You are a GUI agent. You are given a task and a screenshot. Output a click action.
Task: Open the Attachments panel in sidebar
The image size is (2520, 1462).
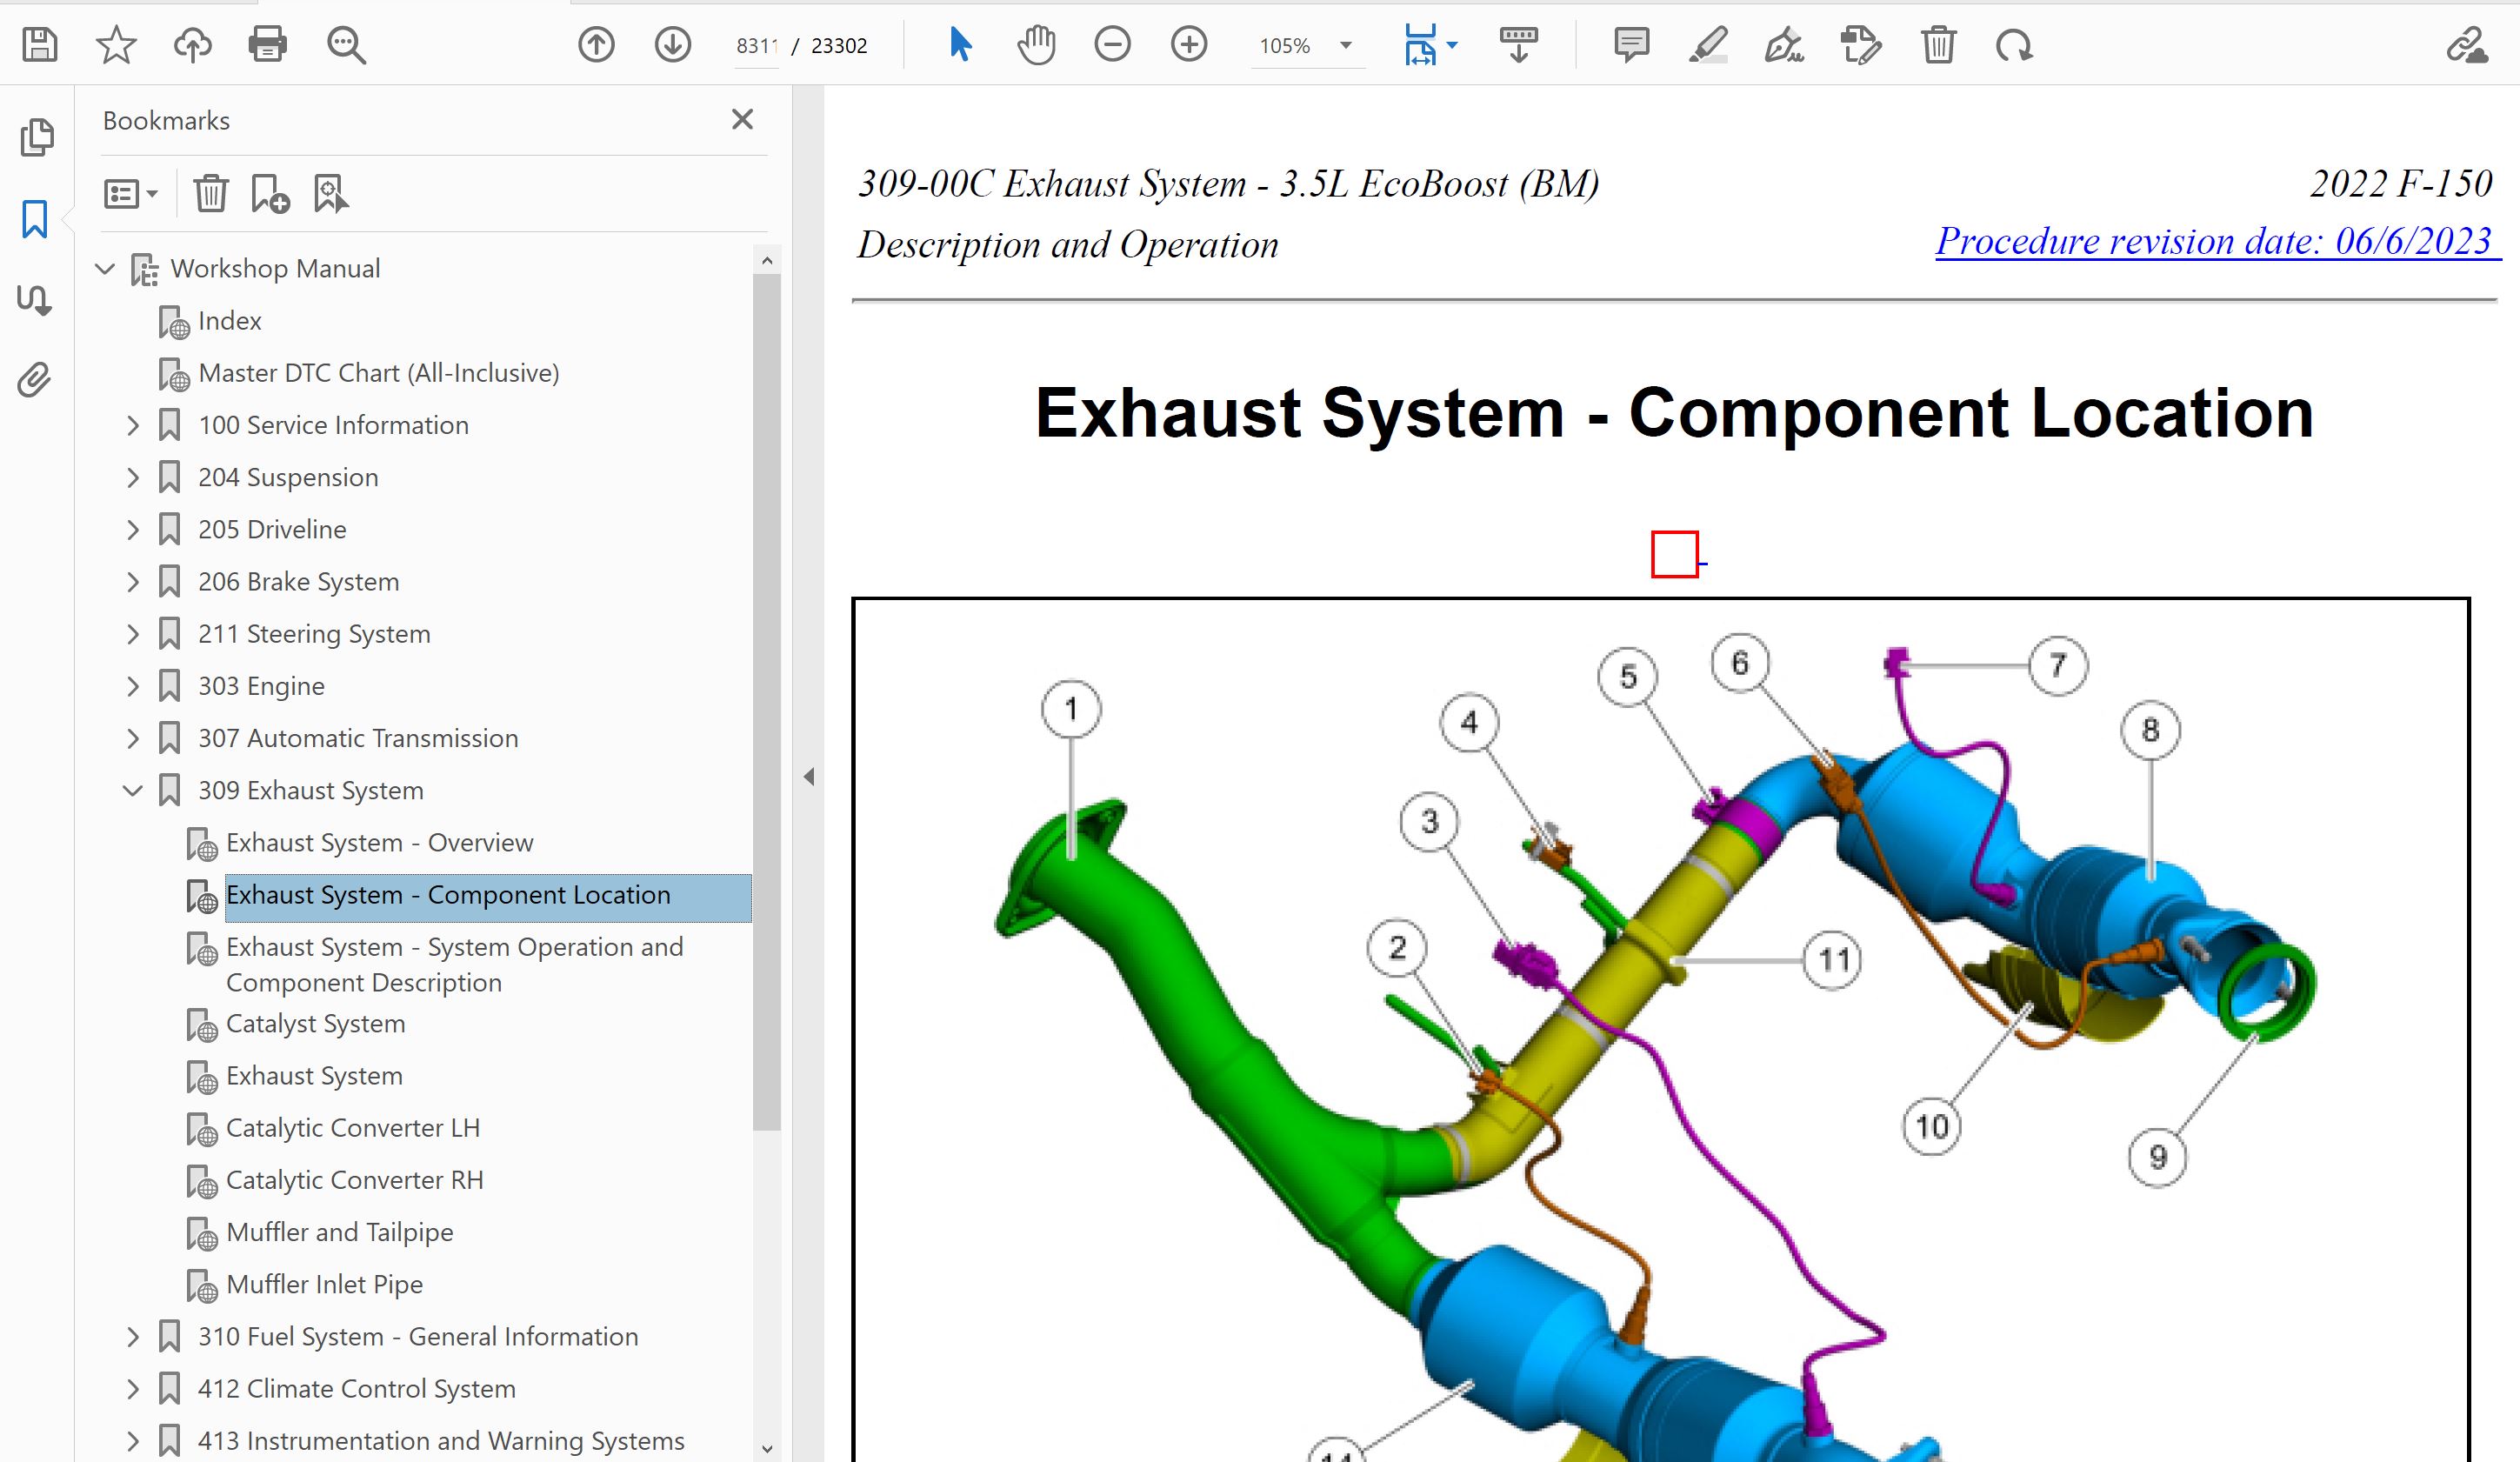click(x=35, y=380)
